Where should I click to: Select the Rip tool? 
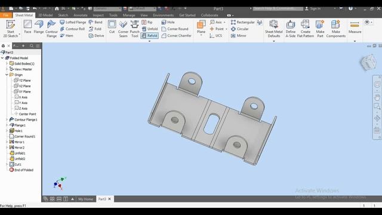(x=147, y=22)
